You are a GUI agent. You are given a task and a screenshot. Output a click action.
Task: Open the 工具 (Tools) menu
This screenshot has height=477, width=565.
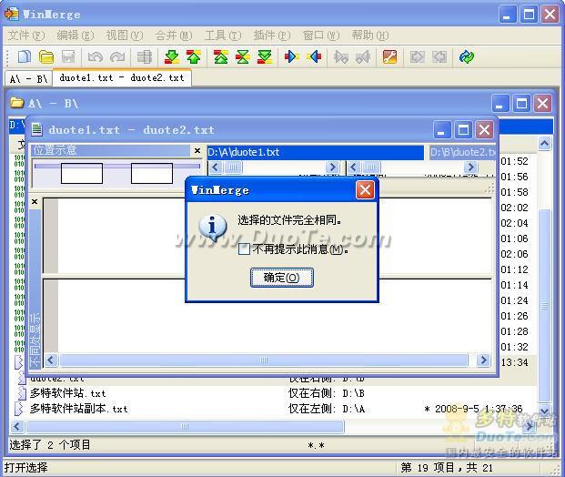pyautogui.click(x=223, y=36)
